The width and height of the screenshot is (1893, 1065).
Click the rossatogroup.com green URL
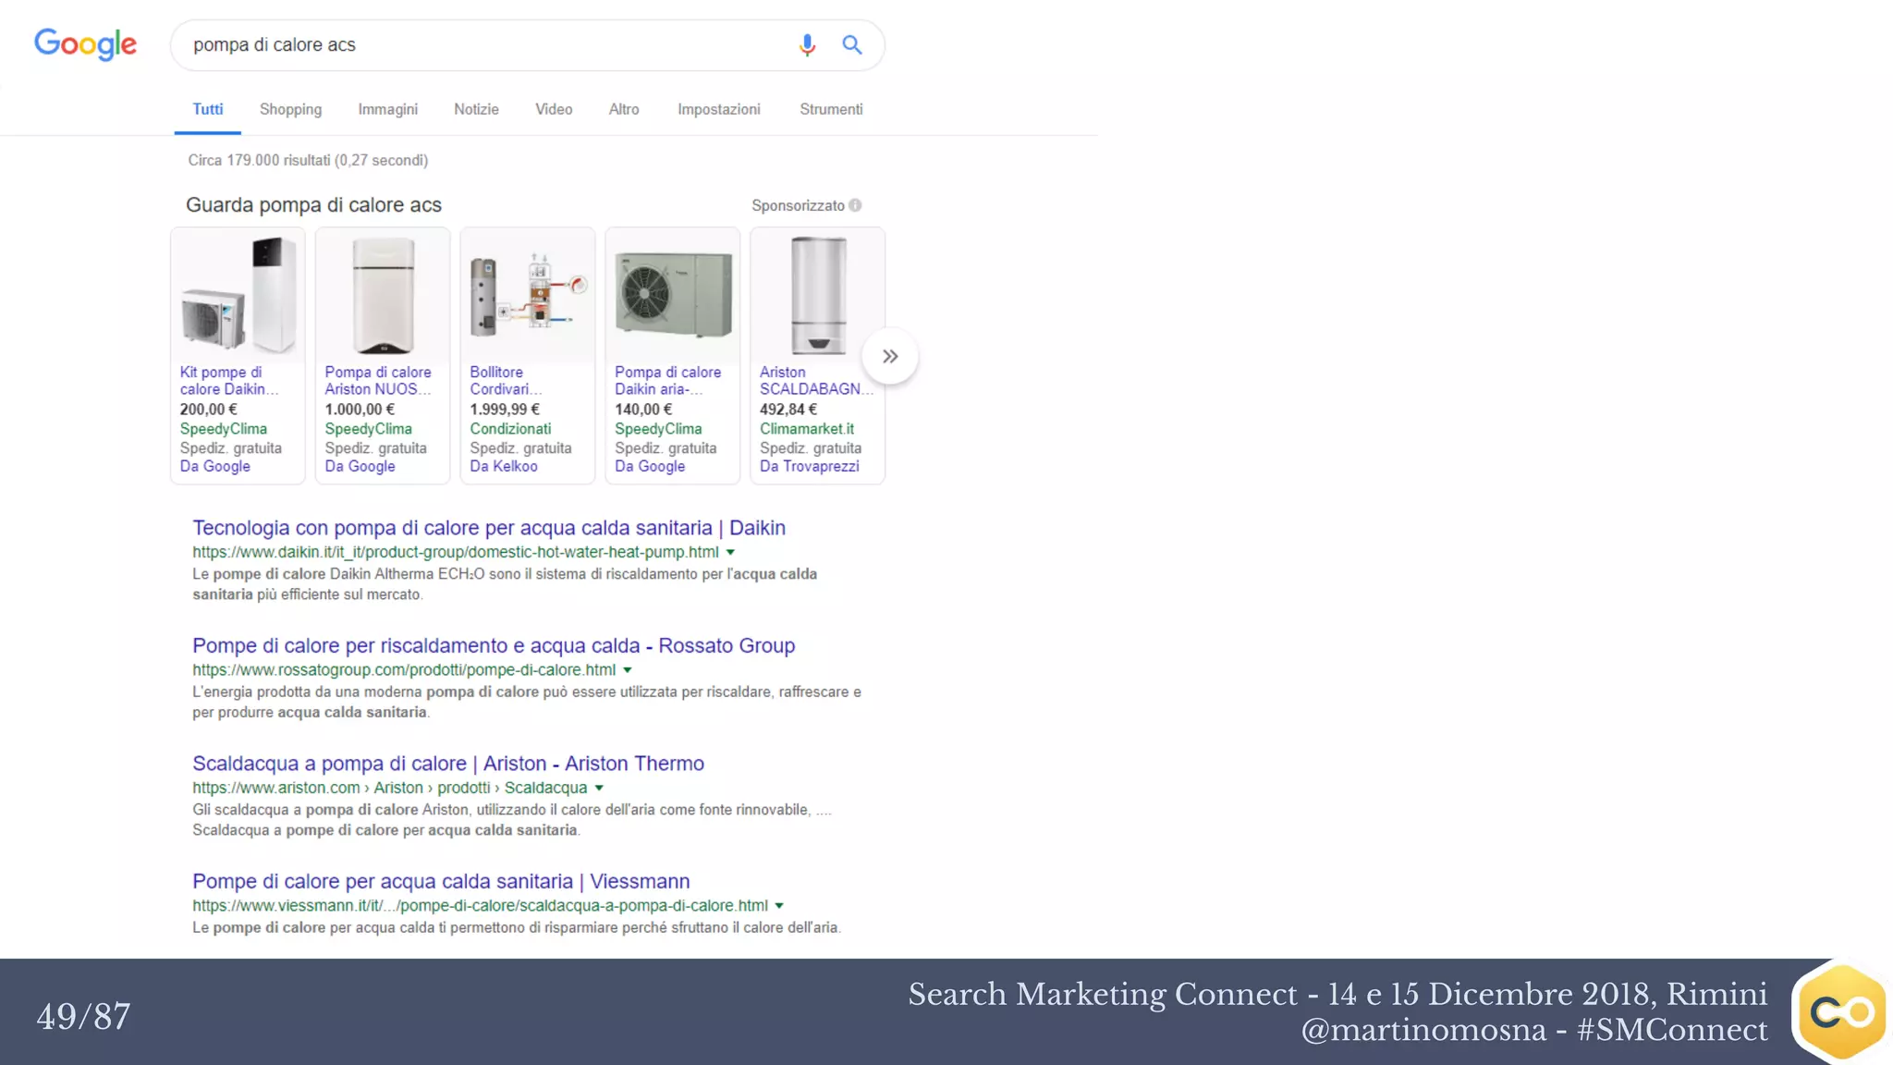point(404,670)
